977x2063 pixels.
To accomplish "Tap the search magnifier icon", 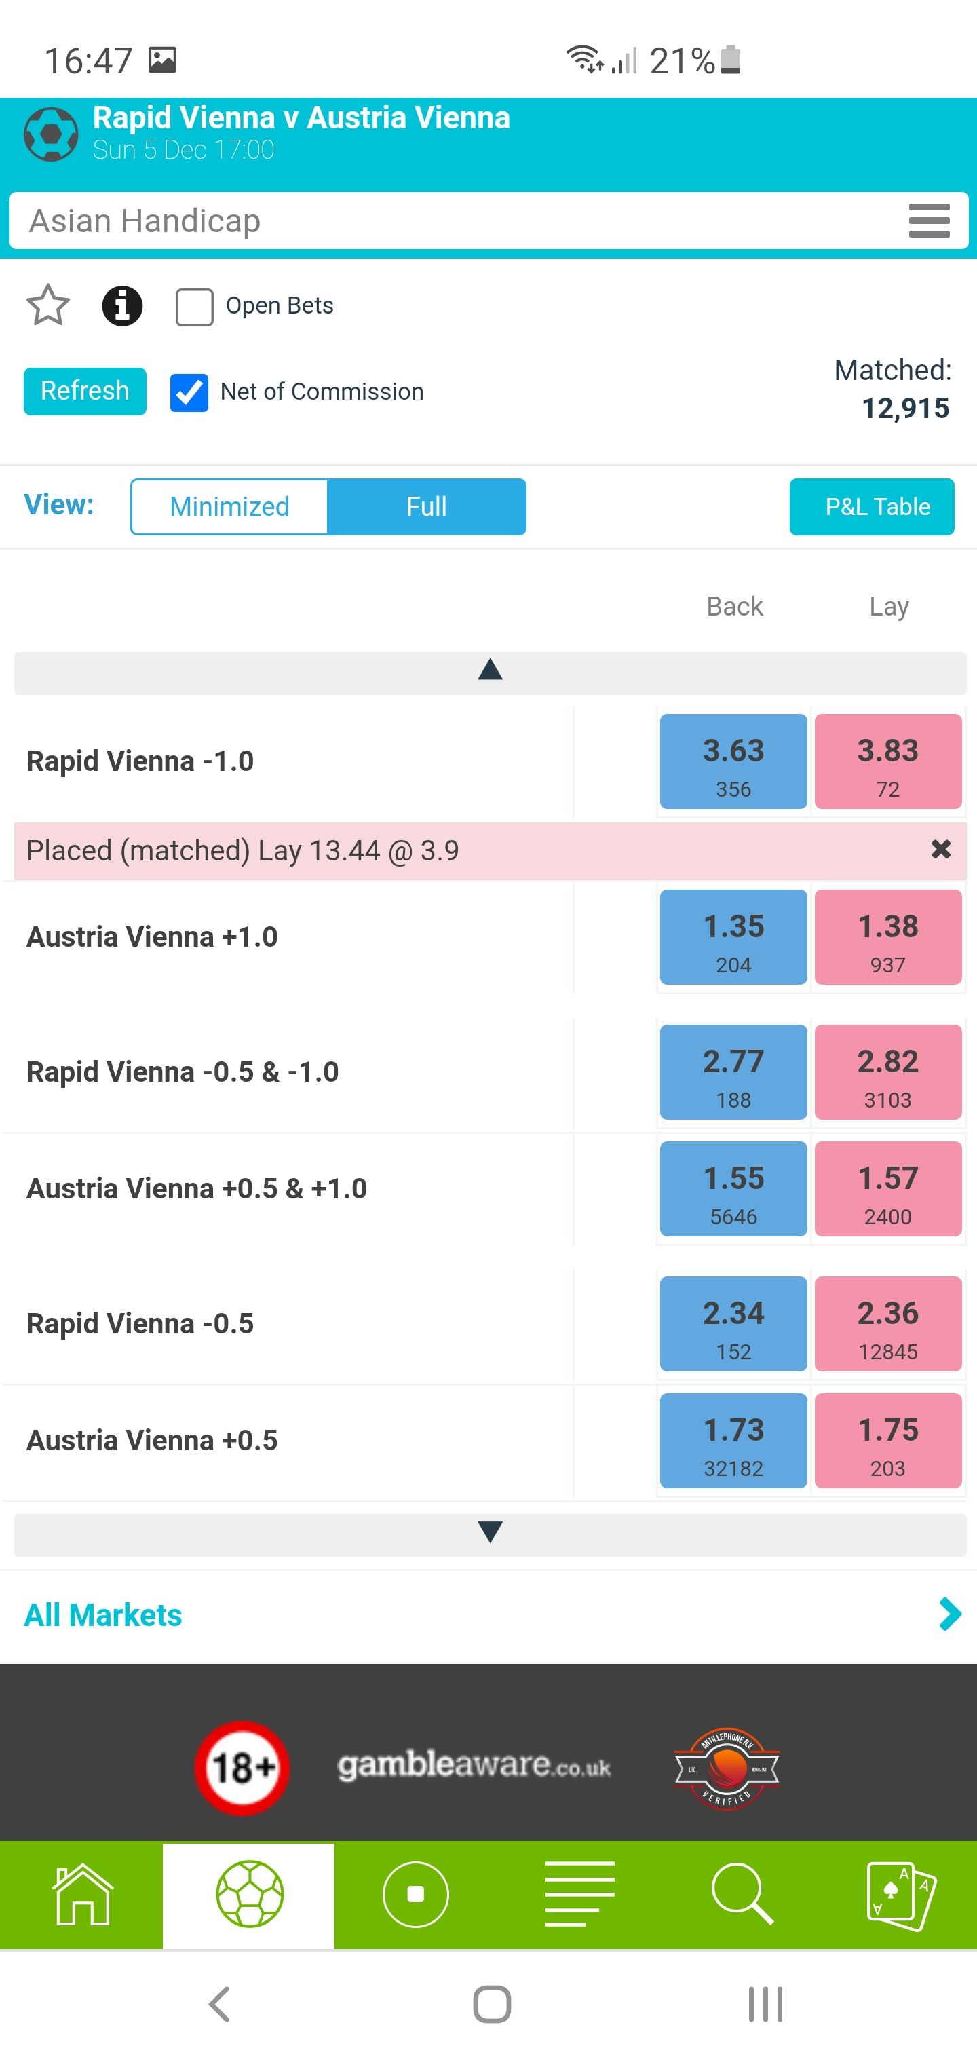I will click(x=742, y=1894).
